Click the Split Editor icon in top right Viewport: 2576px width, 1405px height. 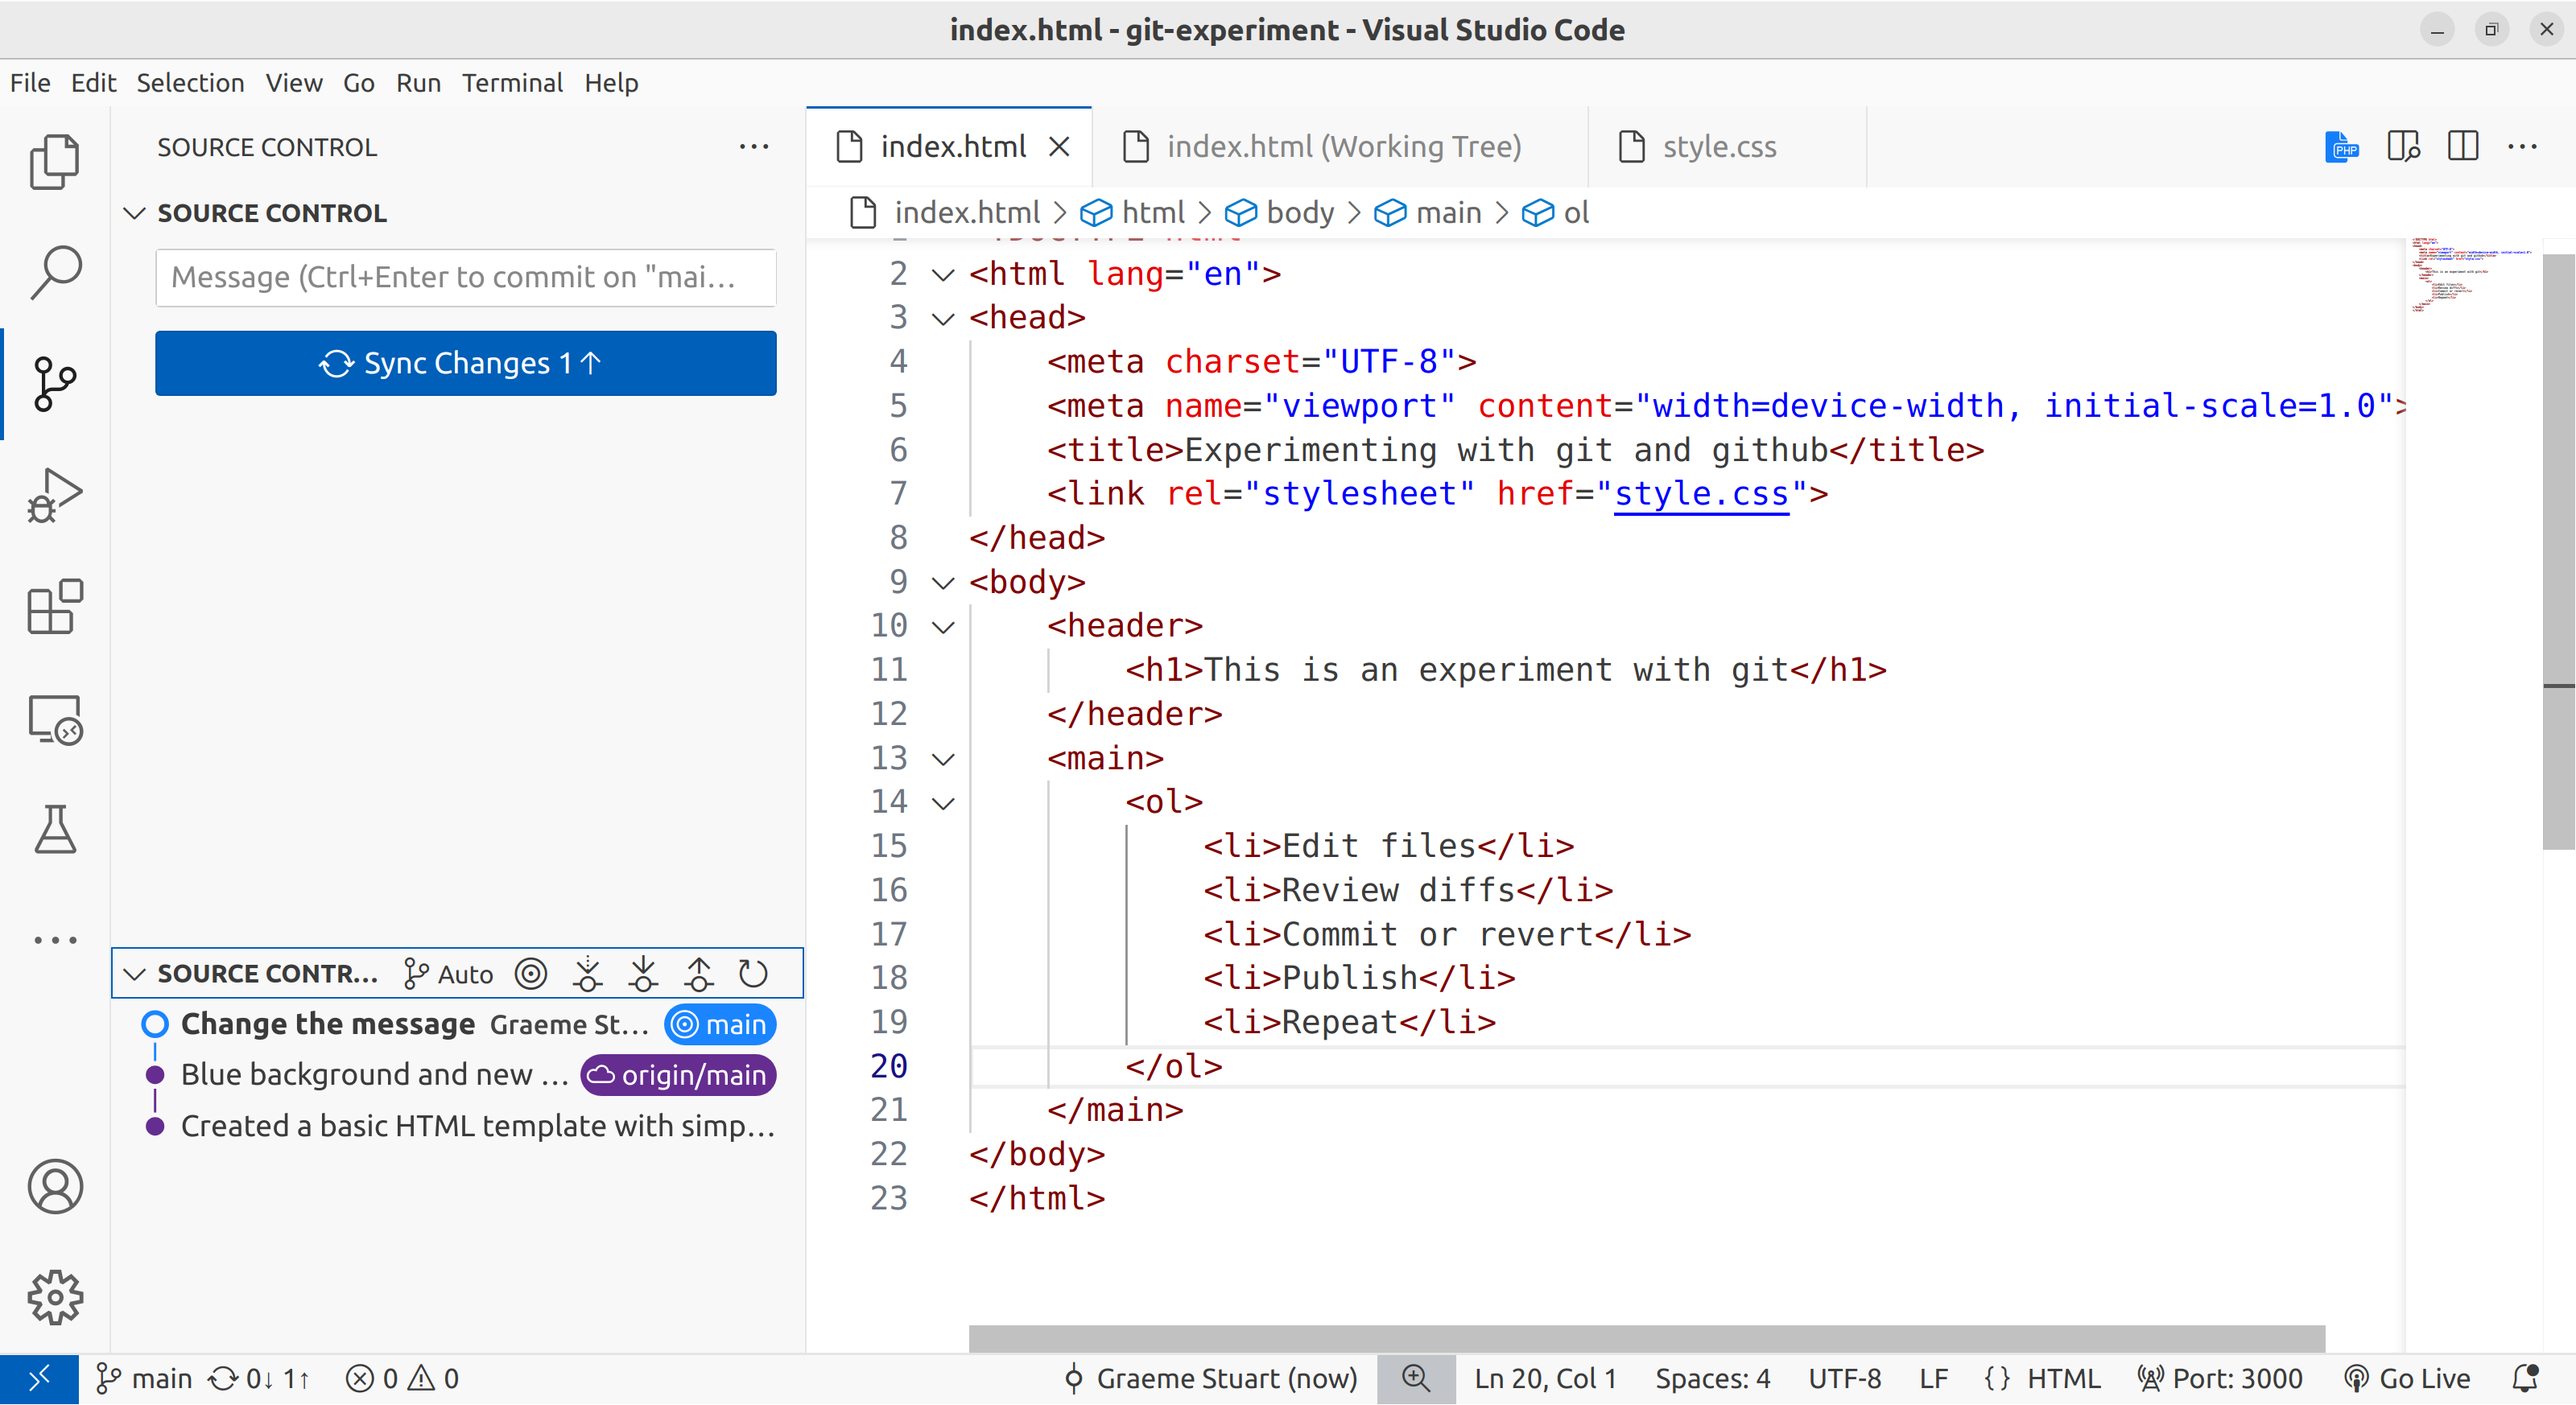coord(2460,146)
